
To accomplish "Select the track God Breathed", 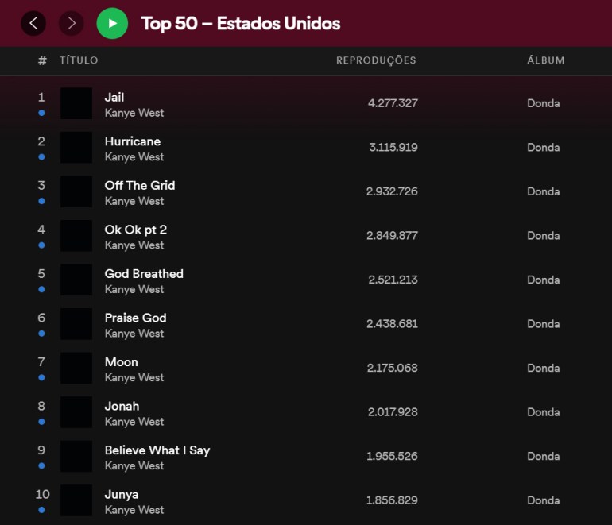I will click(x=144, y=273).
